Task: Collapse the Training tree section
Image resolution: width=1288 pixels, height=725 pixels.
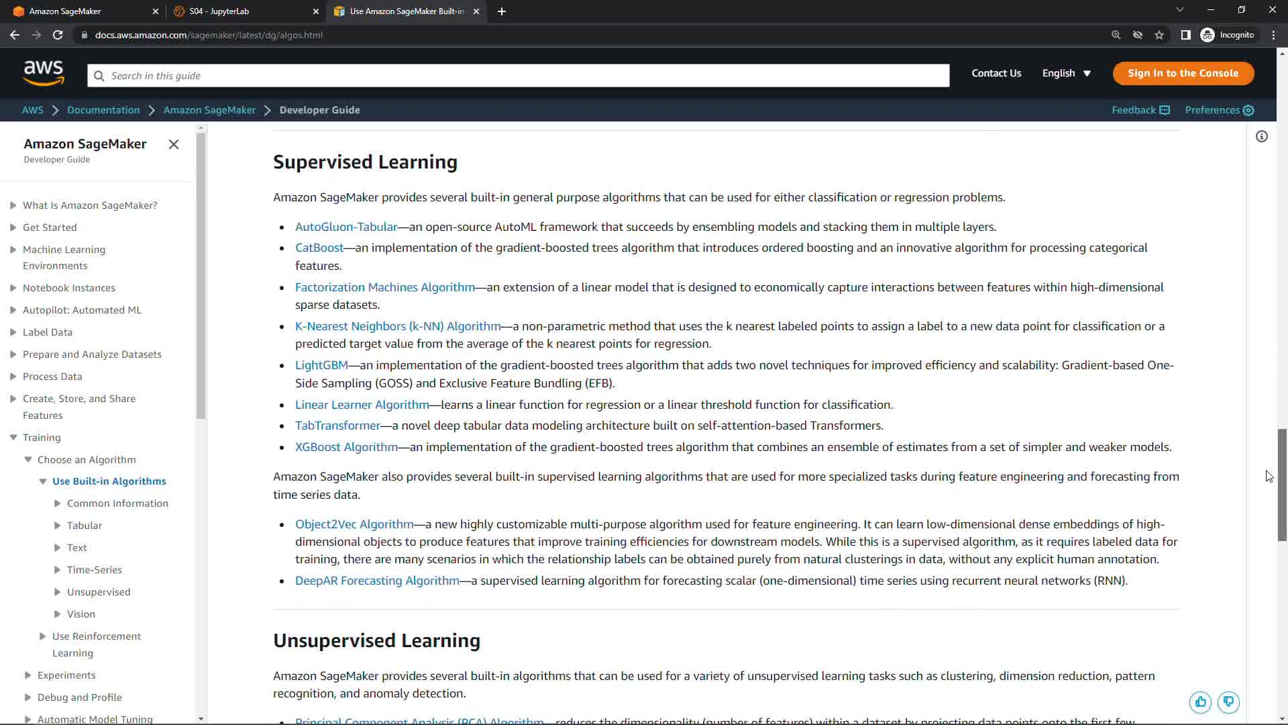Action: pos(13,438)
